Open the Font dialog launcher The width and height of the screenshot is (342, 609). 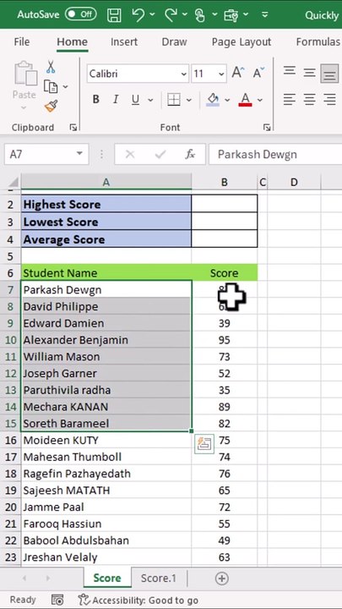click(x=267, y=128)
